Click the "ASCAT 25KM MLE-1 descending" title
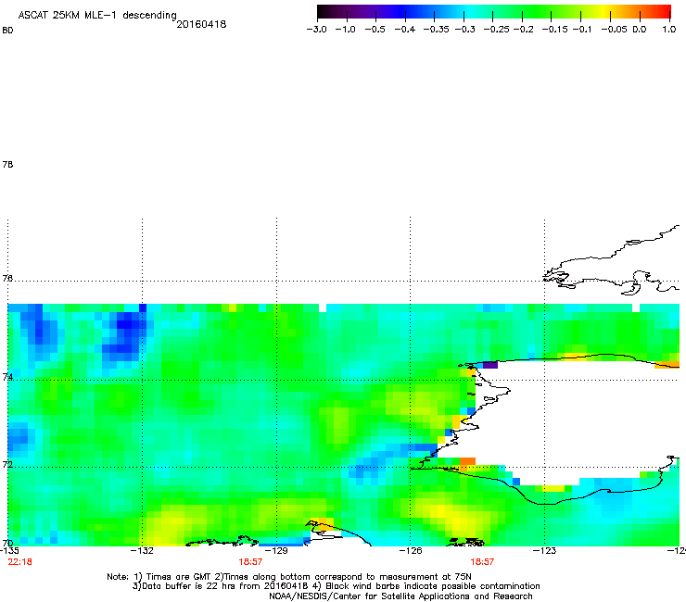The width and height of the screenshot is (686, 602). [x=97, y=15]
